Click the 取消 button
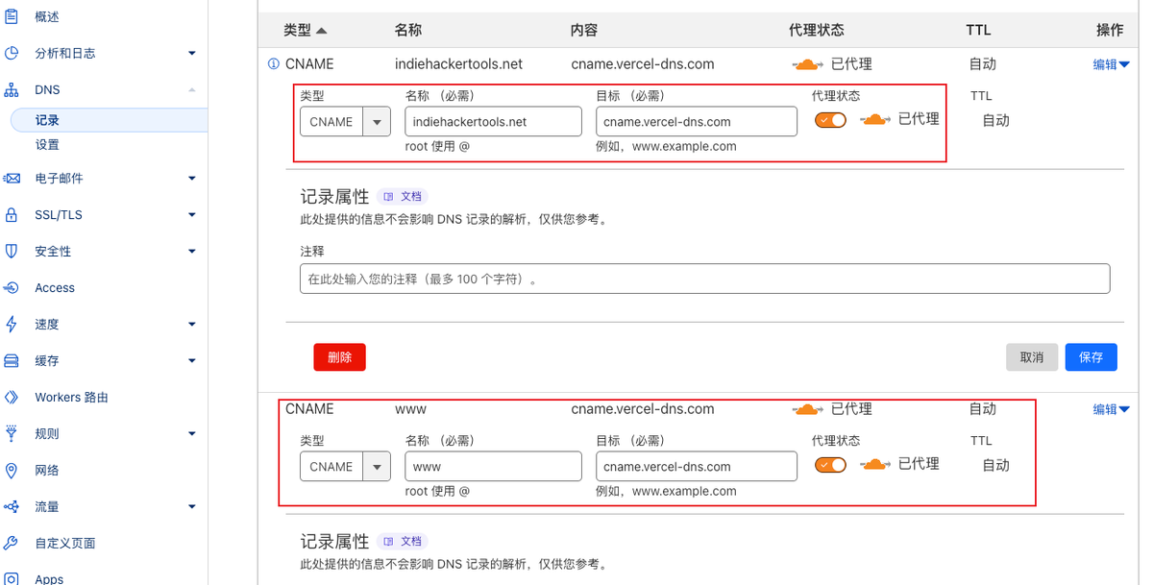The image size is (1153, 585). click(1032, 357)
